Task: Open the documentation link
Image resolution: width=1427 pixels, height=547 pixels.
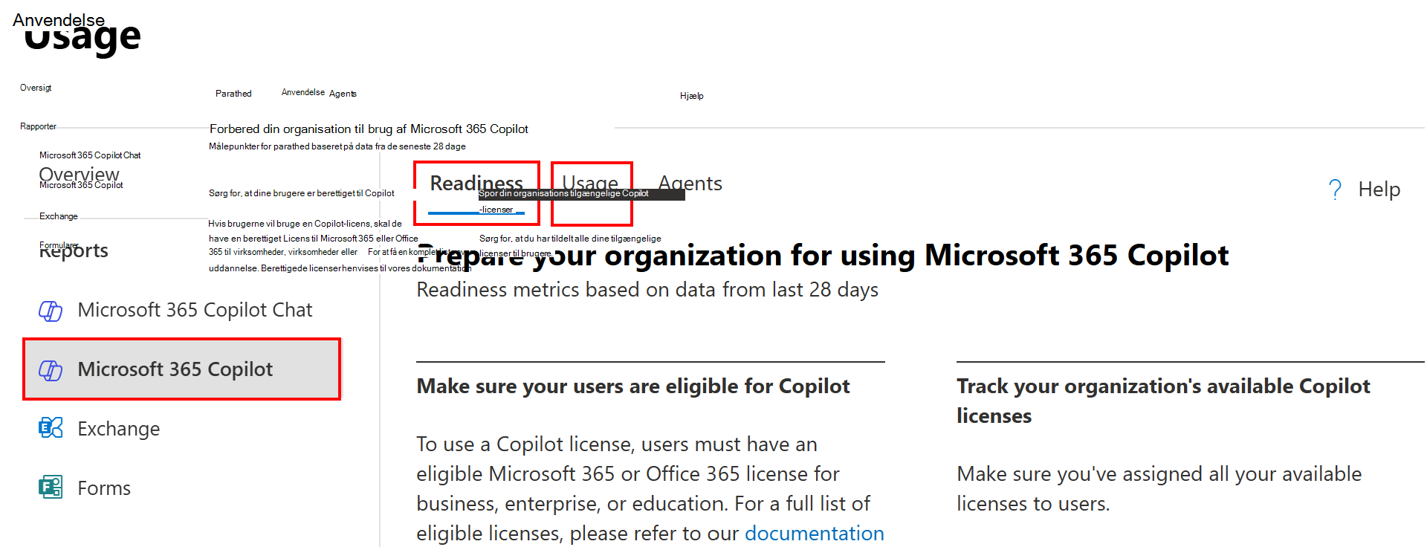Action: (815, 533)
